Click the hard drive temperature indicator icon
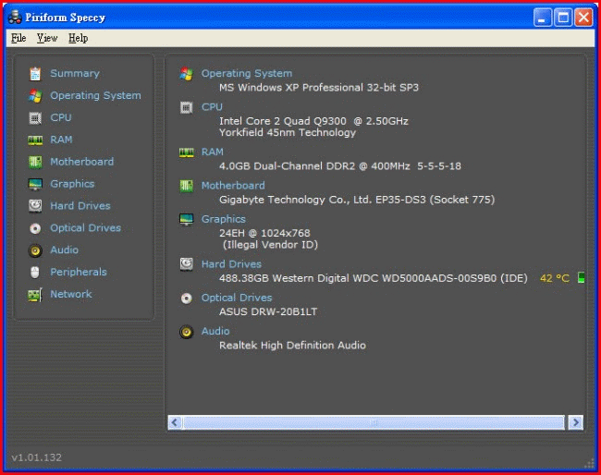This screenshot has height=475, width=601. click(582, 277)
